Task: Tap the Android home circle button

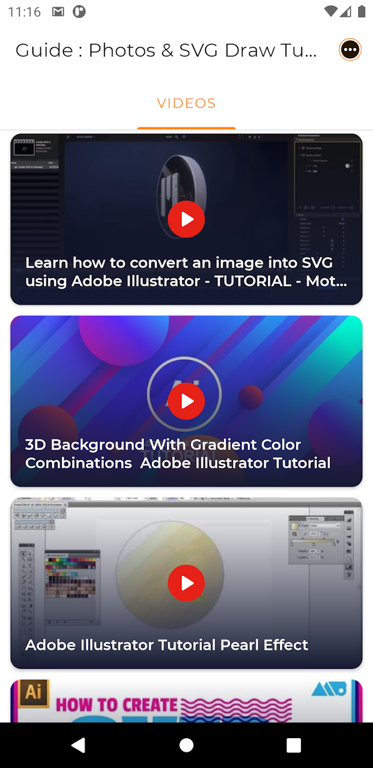Action: [186, 745]
